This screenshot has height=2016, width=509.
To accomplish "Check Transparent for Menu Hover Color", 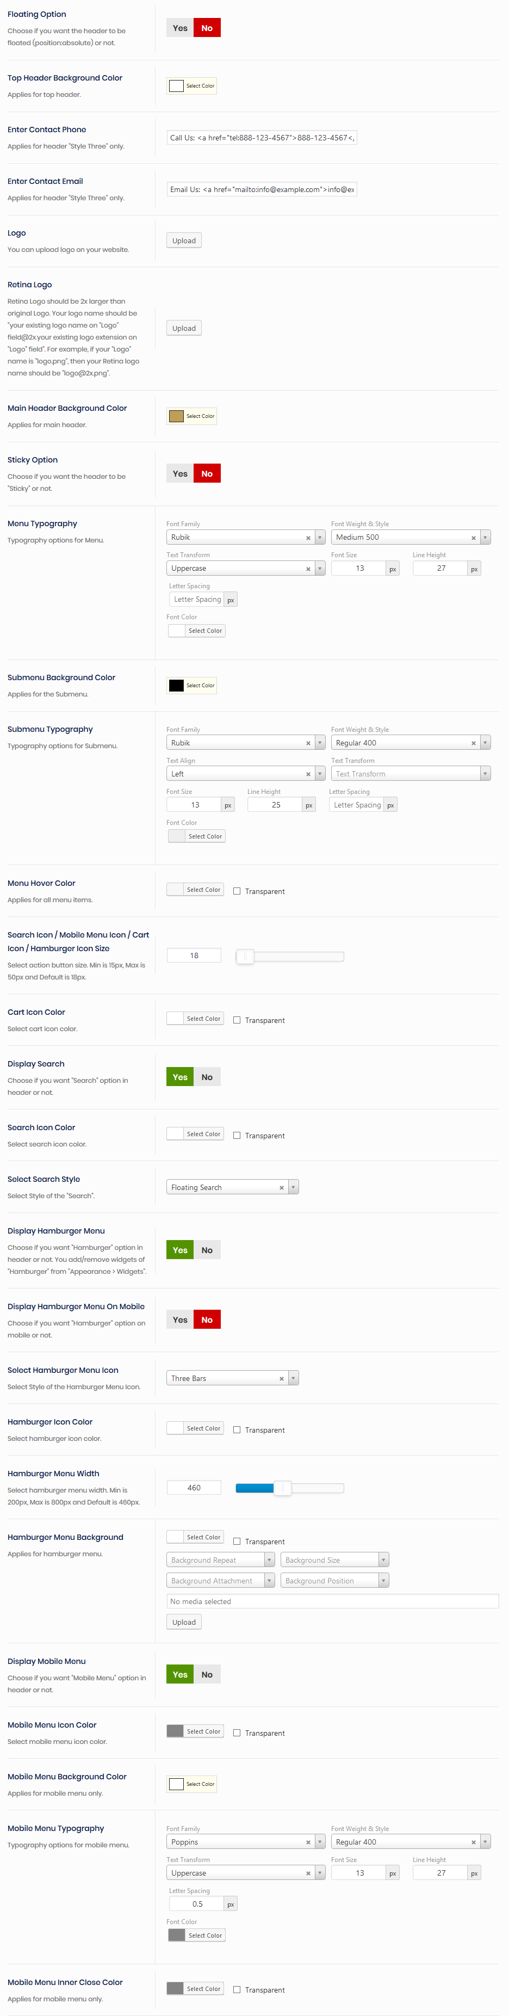I will pos(237,891).
